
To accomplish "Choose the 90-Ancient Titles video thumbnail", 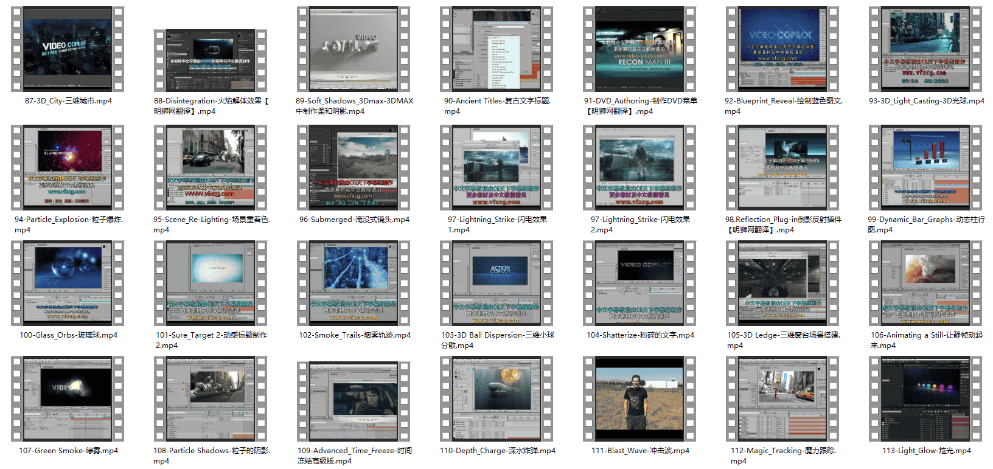I will point(496,49).
